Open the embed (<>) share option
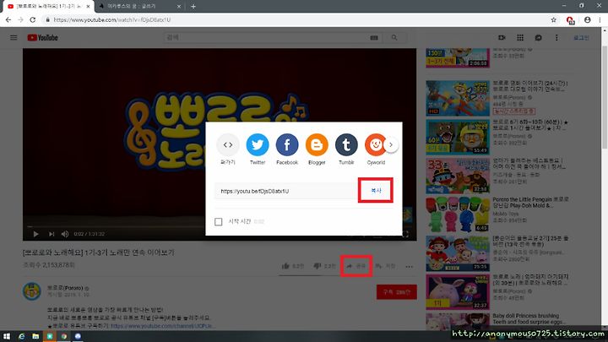Screen dimensions: 608x342 coord(228,144)
